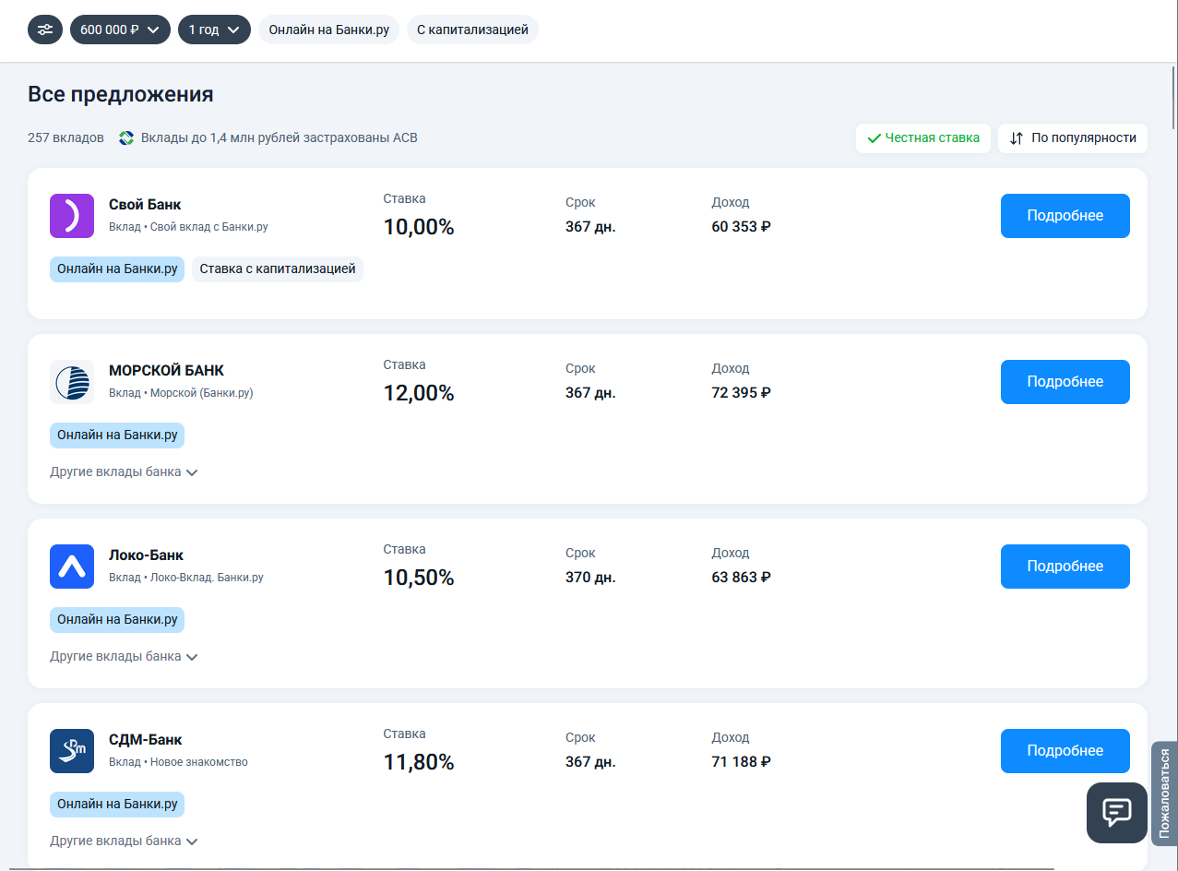
Task: Toggle the Онлайн на Банки.ру filter chip
Action: tap(328, 30)
